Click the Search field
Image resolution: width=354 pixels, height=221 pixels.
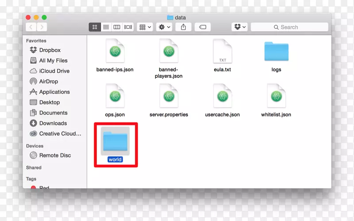point(289,27)
